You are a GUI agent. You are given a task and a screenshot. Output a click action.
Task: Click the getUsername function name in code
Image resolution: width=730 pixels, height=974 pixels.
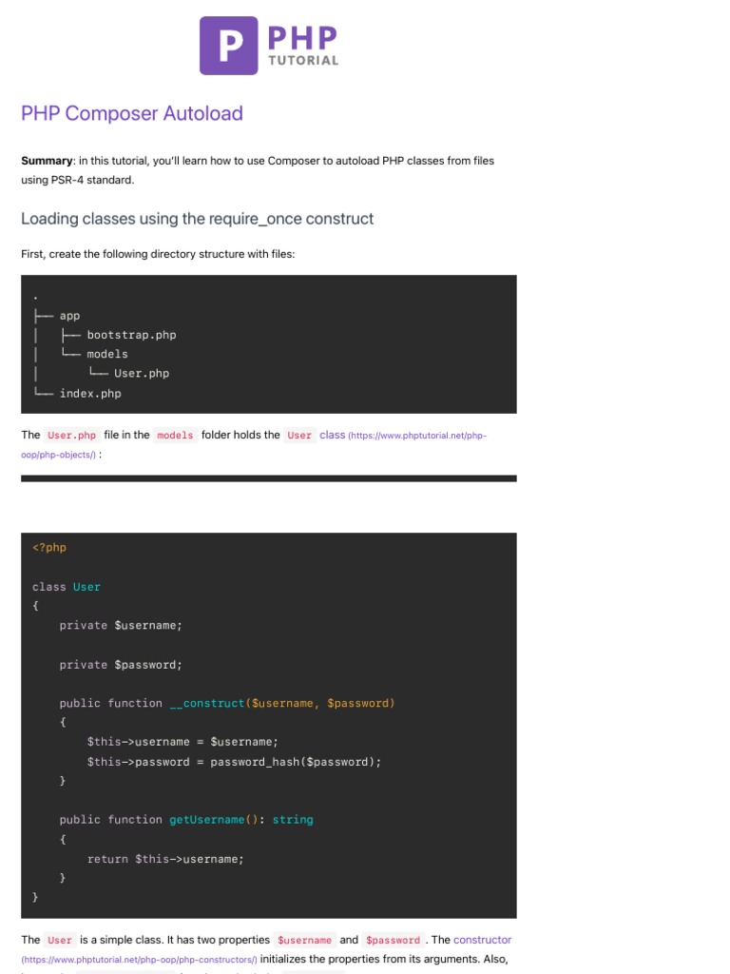point(207,820)
